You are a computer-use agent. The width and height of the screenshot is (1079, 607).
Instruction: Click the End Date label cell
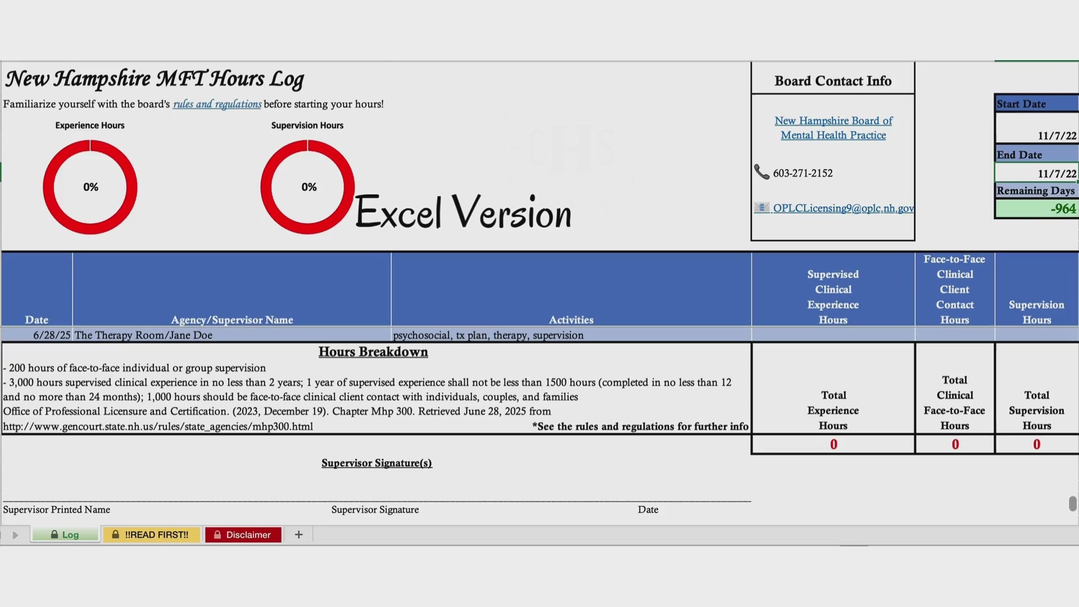click(x=1037, y=155)
